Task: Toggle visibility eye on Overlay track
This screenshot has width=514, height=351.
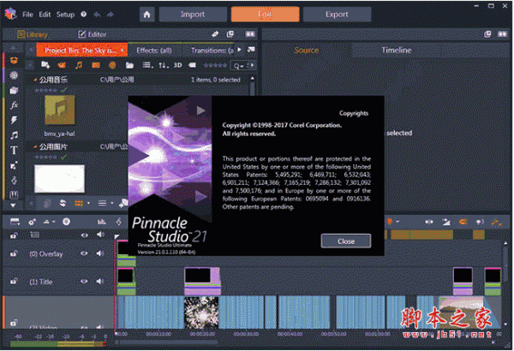Action: (x=86, y=253)
